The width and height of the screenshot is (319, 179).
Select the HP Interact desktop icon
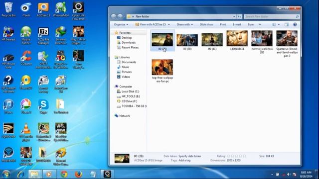8,34
